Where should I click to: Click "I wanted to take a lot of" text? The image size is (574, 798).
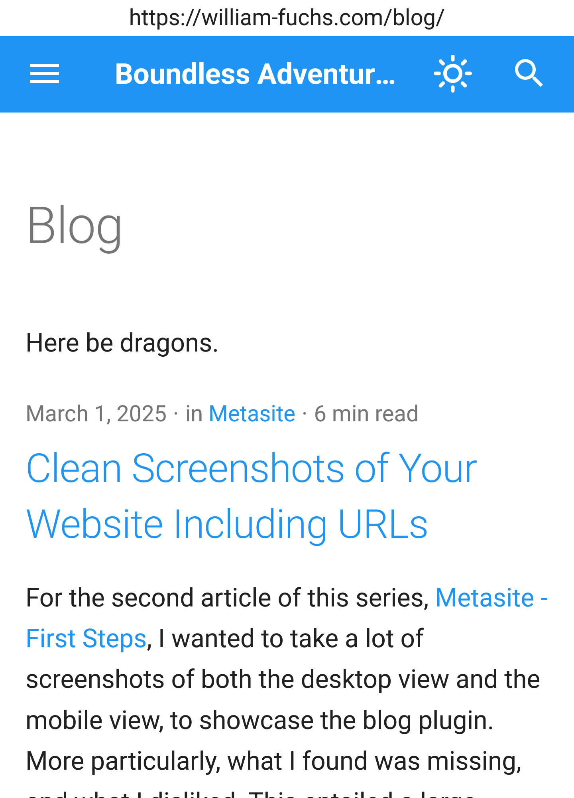(291, 638)
